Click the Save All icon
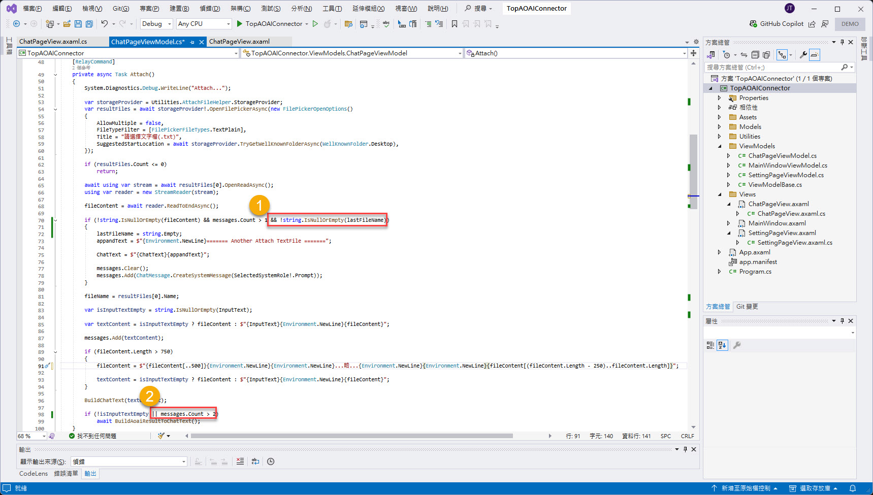 tap(89, 24)
